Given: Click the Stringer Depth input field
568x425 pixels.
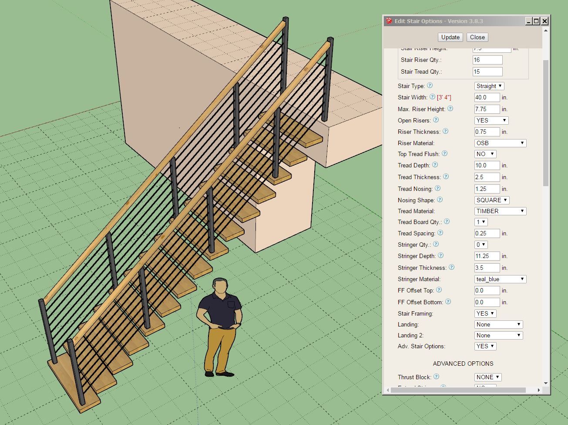Looking at the screenshot, I should (x=487, y=256).
